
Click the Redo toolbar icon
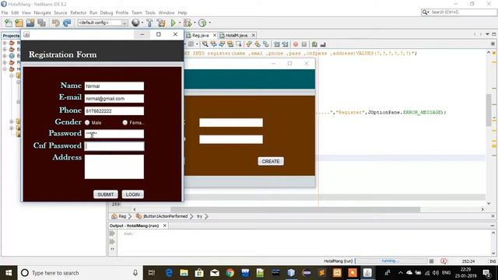pyautogui.click(x=67, y=23)
